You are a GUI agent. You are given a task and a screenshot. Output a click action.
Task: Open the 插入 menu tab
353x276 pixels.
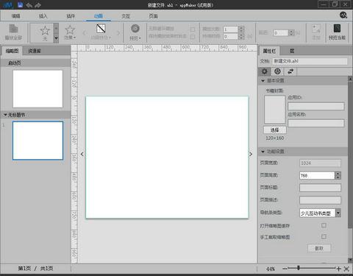pos(43,16)
